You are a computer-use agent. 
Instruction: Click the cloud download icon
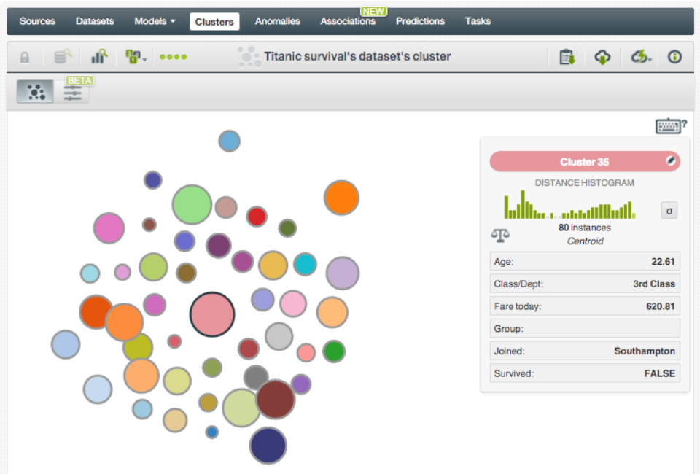click(x=602, y=57)
